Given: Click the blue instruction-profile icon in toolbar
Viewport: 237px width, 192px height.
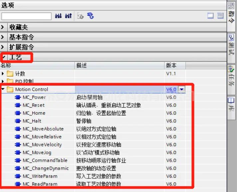Looking at the screenshot, I should coord(90,16).
